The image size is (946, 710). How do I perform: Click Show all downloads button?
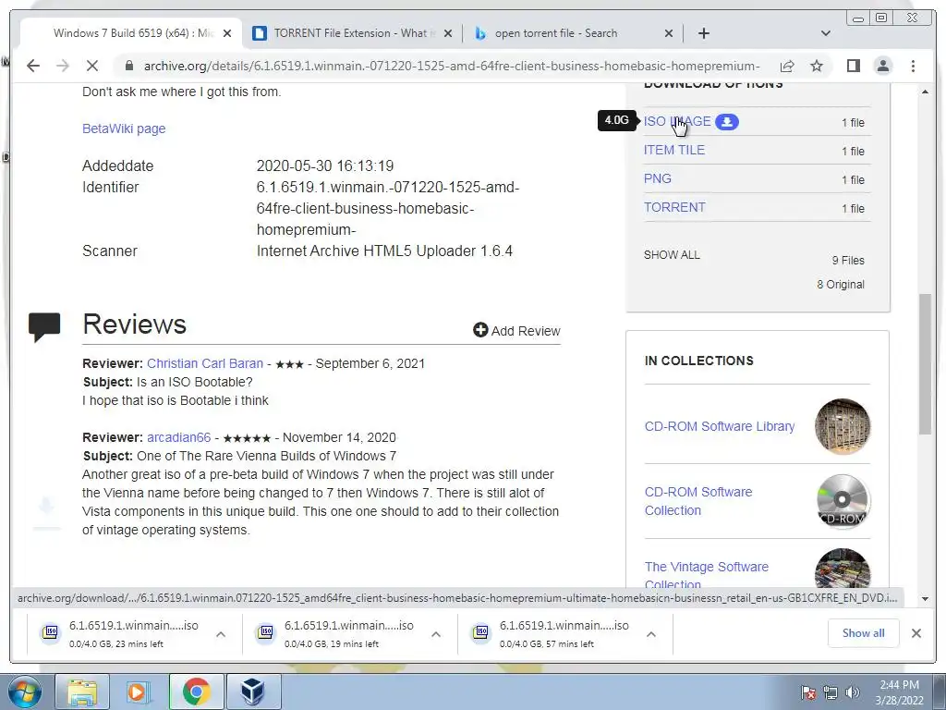tap(864, 632)
